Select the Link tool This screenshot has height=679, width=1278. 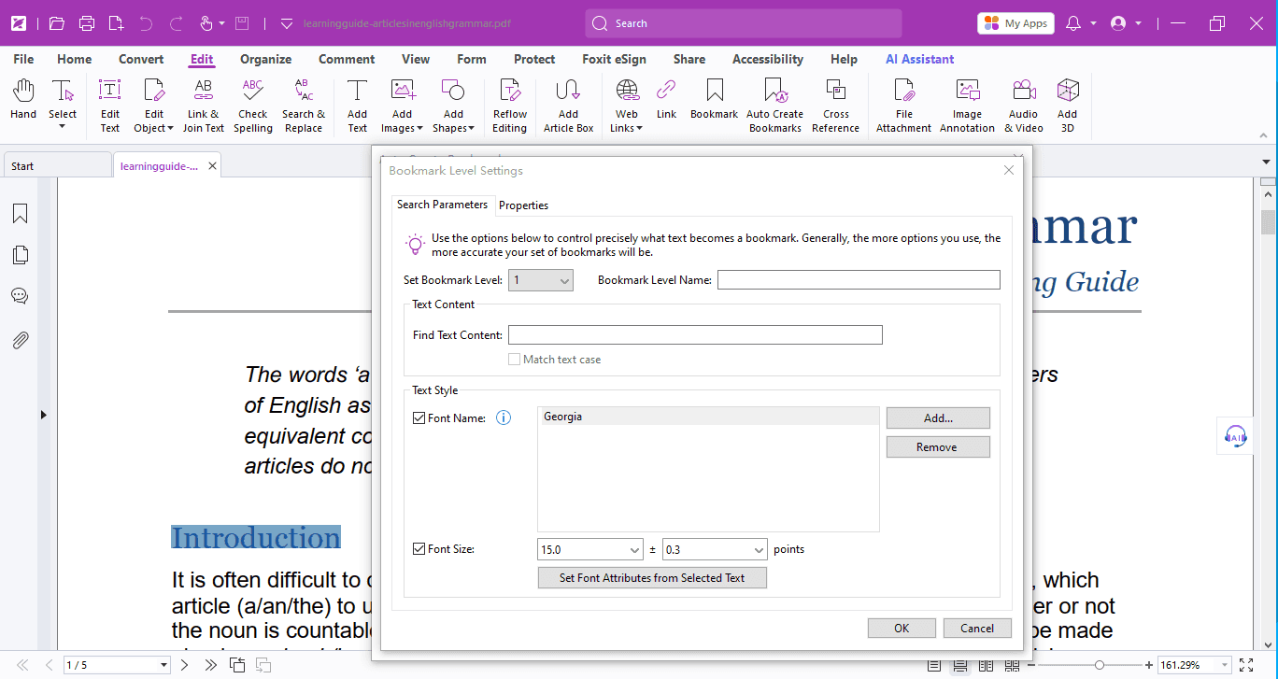click(x=666, y=100)
